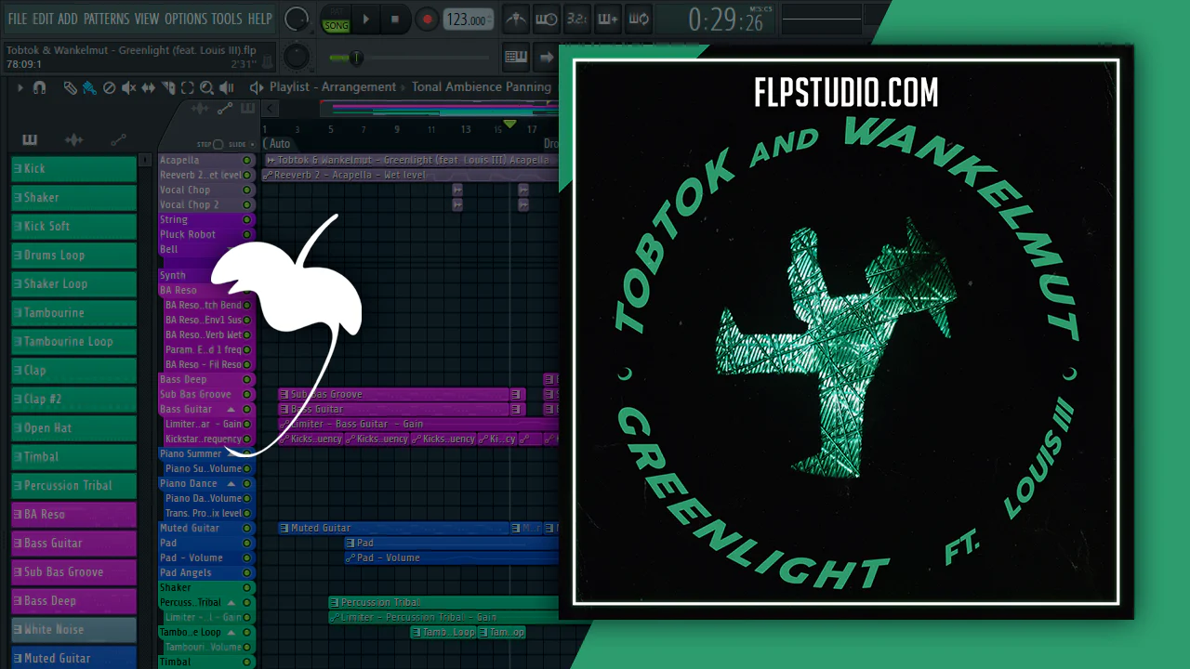Start playback with the Play button
Image resolution: width=1190 pixels, height=669 pixels.
coord(365,19)
